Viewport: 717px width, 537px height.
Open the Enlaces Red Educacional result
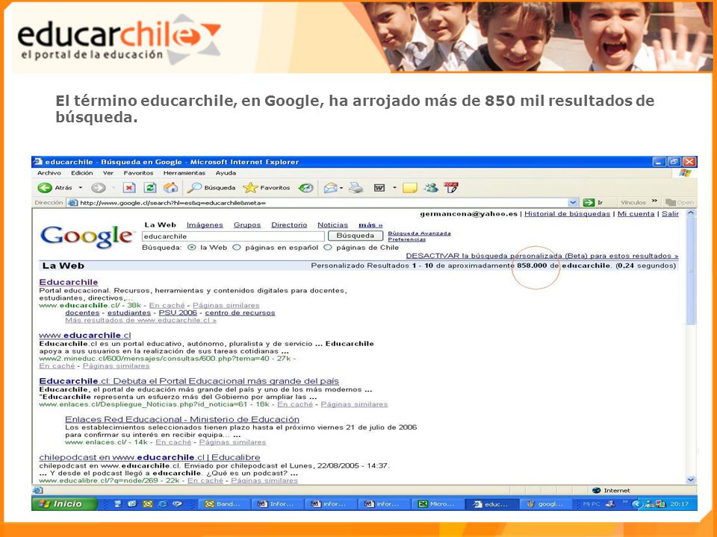[182, 419]
